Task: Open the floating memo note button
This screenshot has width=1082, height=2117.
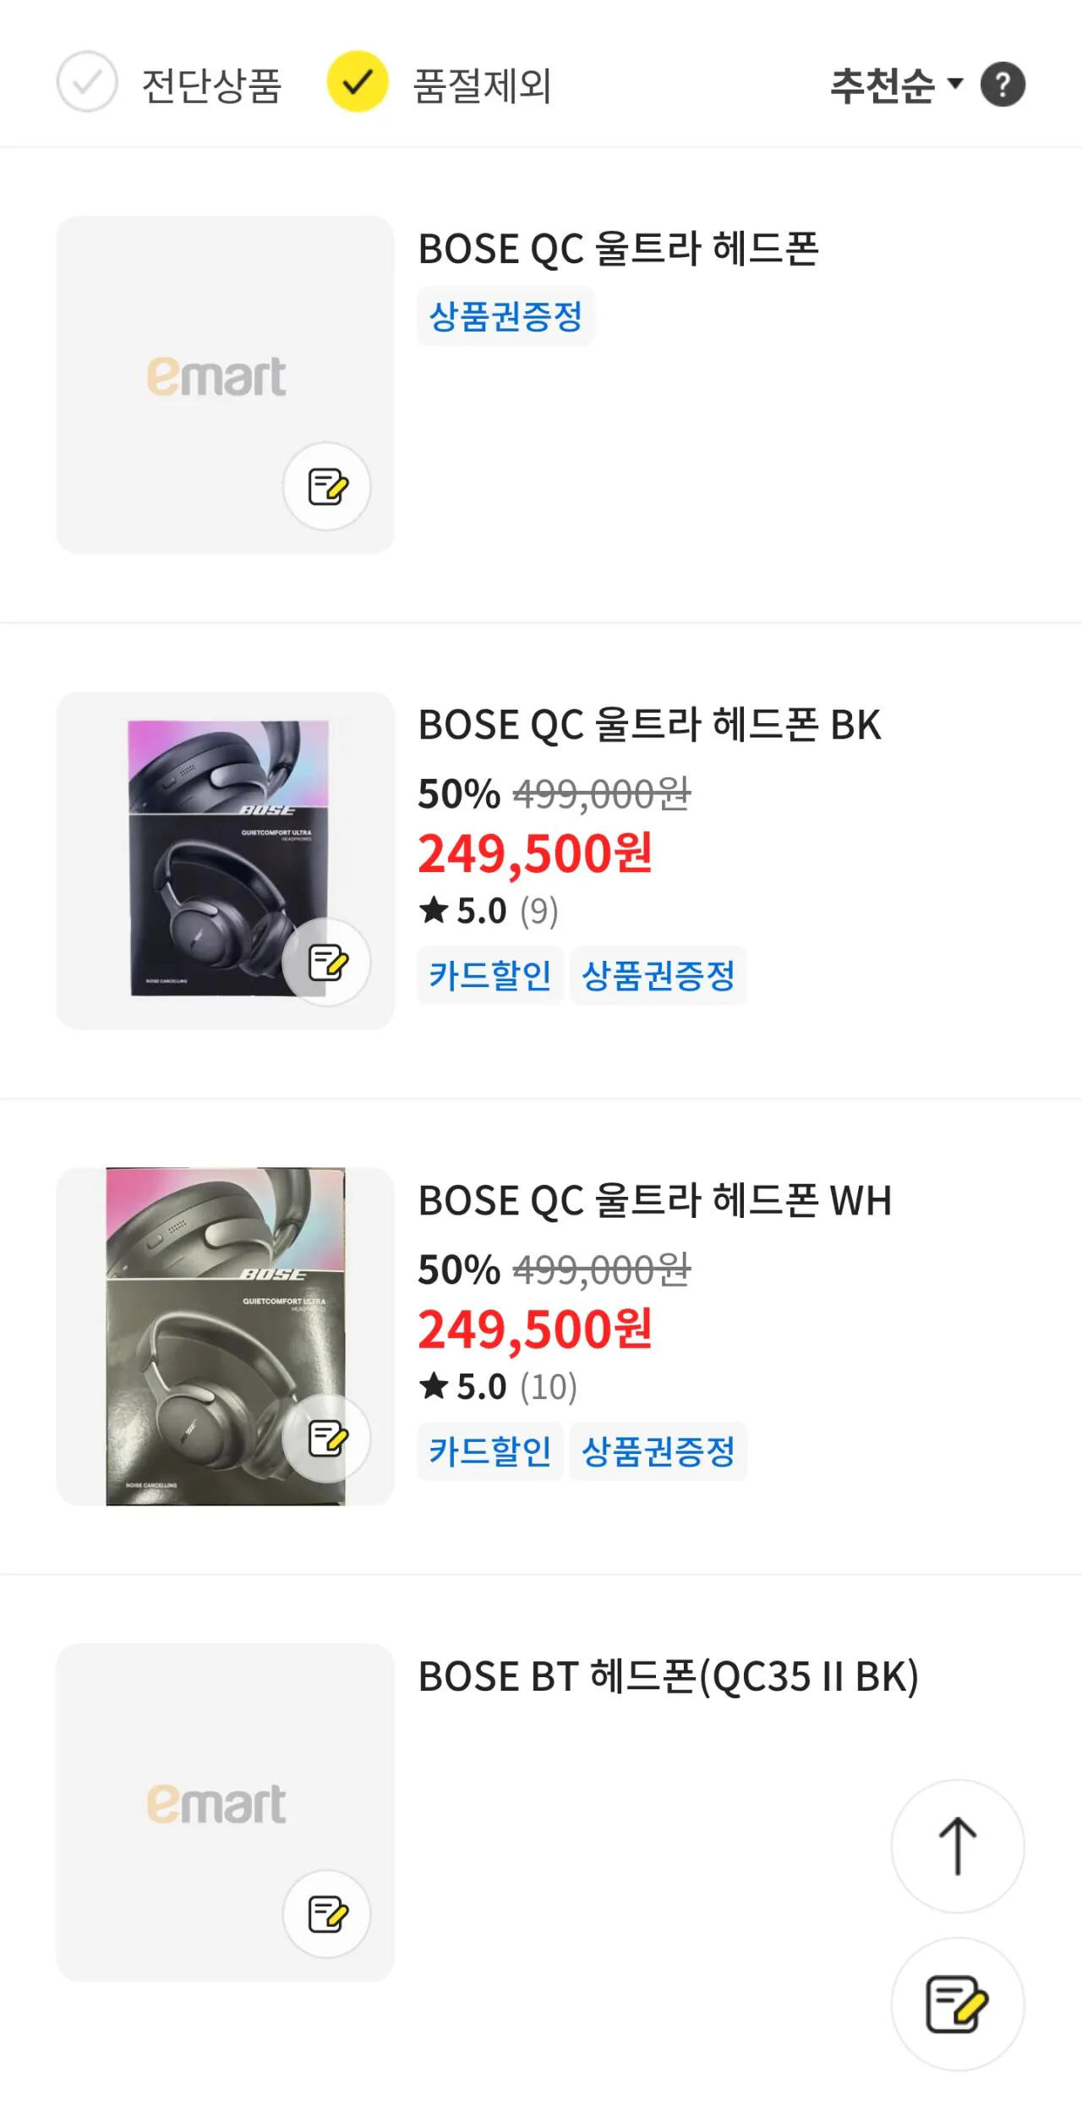Action: 957,2004
